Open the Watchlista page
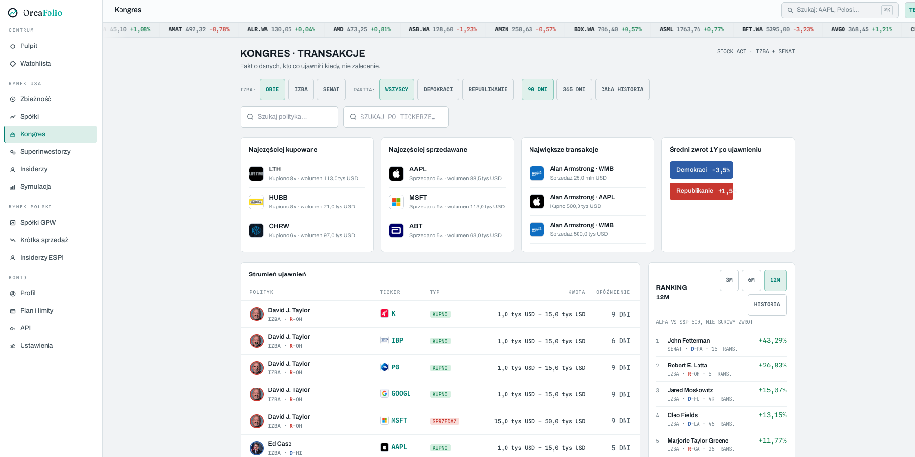 [51, 64]
